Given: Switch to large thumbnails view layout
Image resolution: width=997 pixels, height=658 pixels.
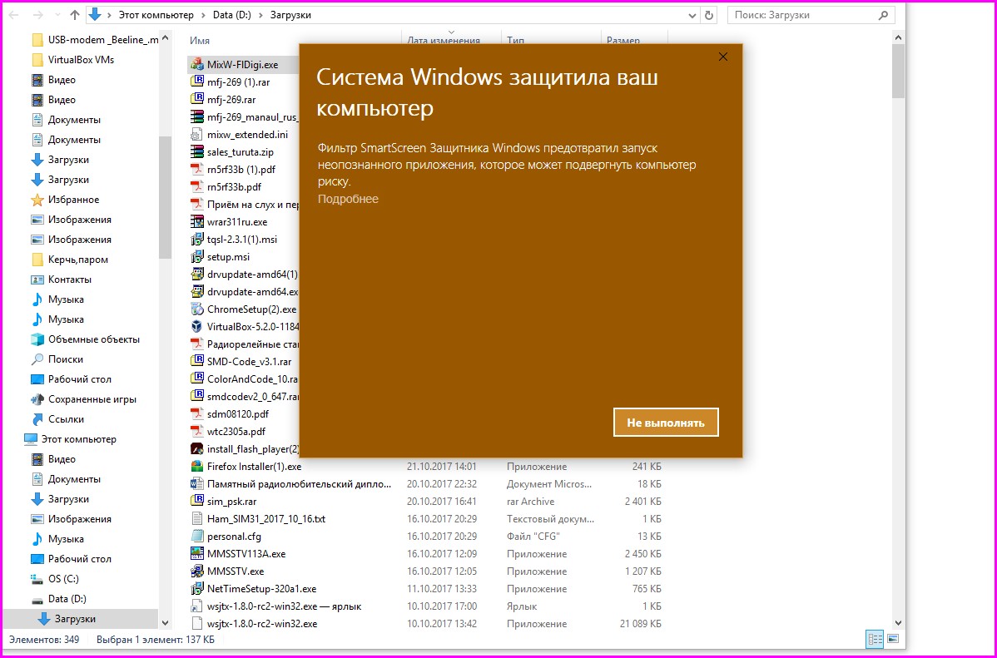Looking at the screenshot, I should tap(893, 639).
